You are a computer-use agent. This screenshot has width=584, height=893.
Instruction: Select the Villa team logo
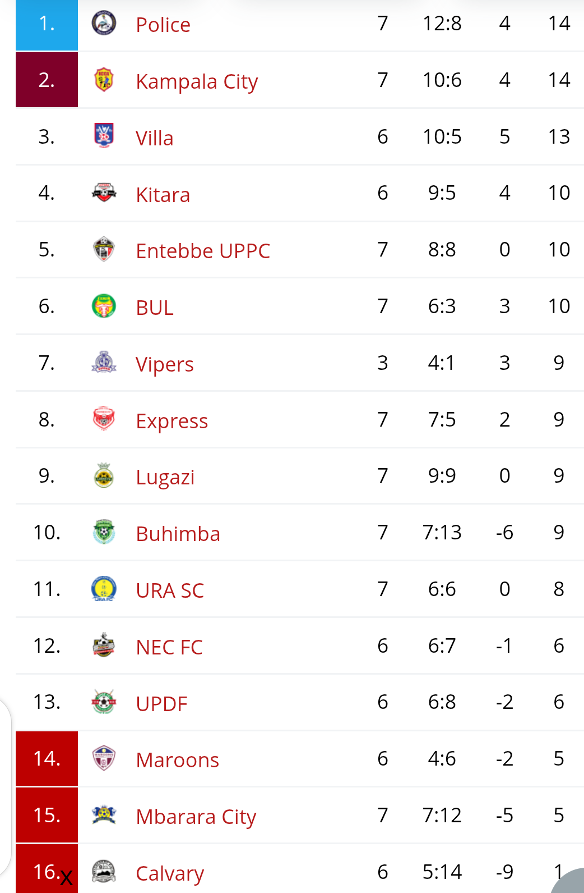(x=103, y=136)
